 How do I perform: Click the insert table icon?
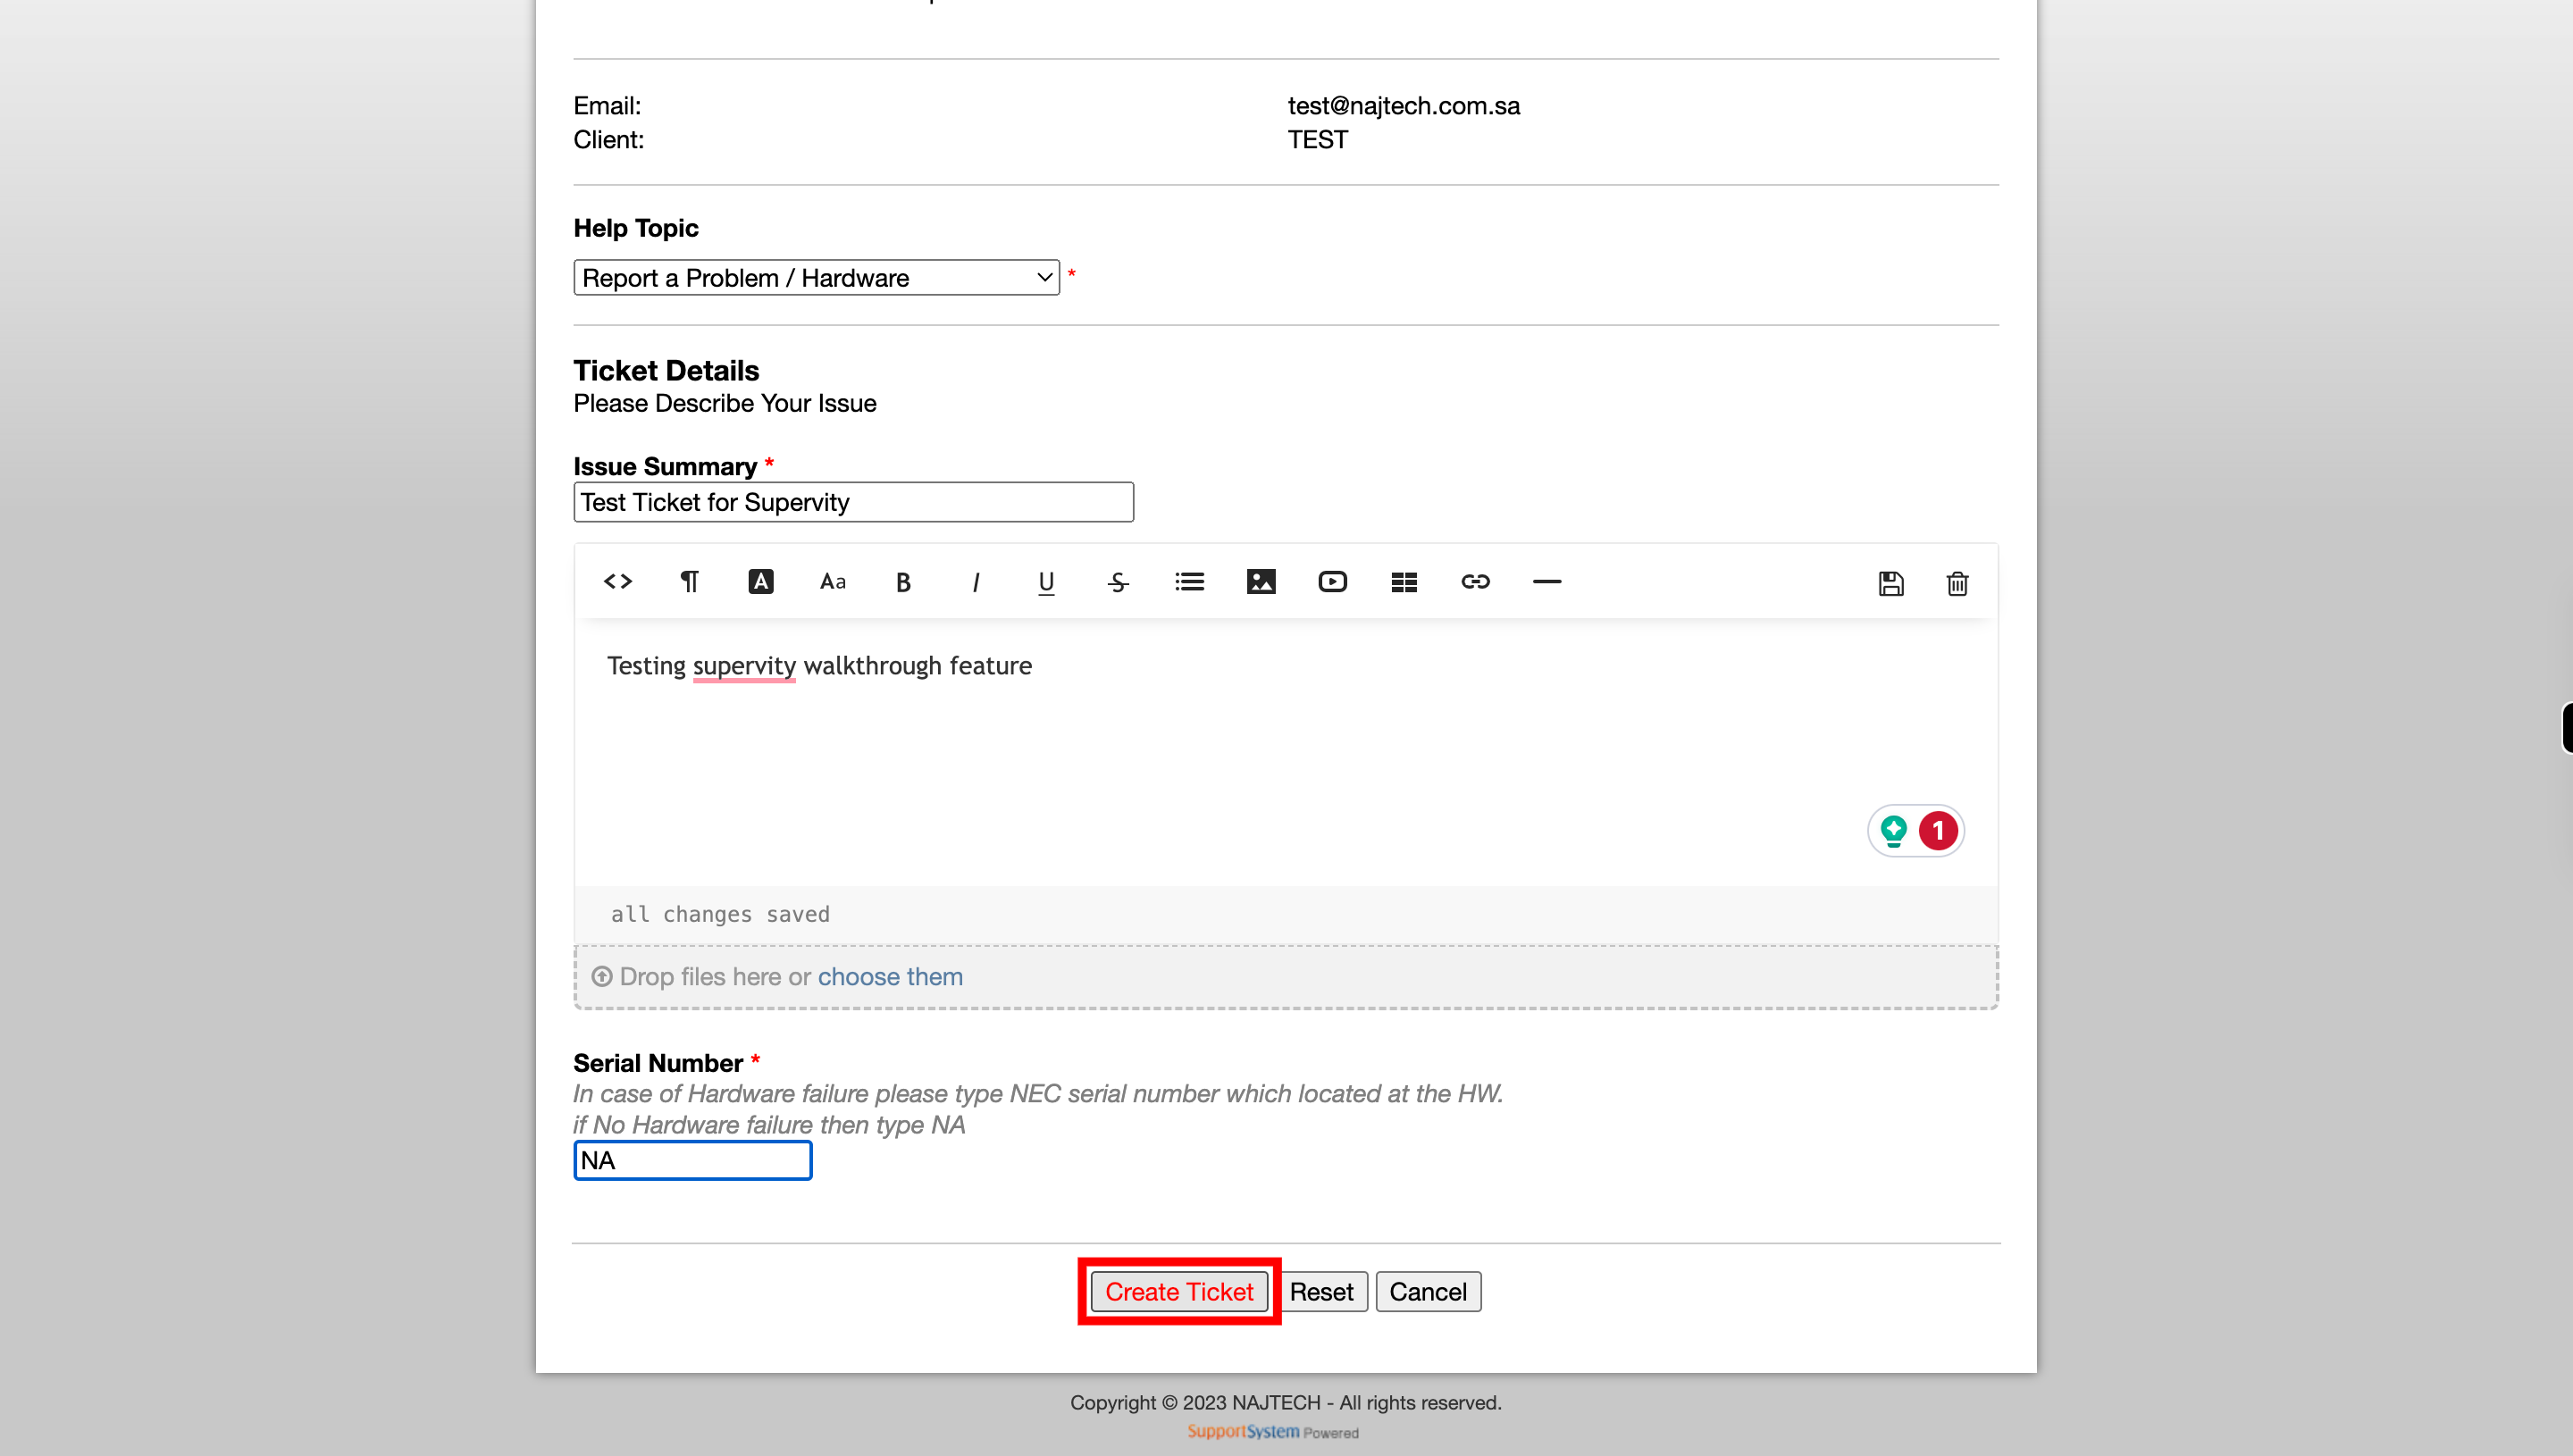pos(1404,582)
